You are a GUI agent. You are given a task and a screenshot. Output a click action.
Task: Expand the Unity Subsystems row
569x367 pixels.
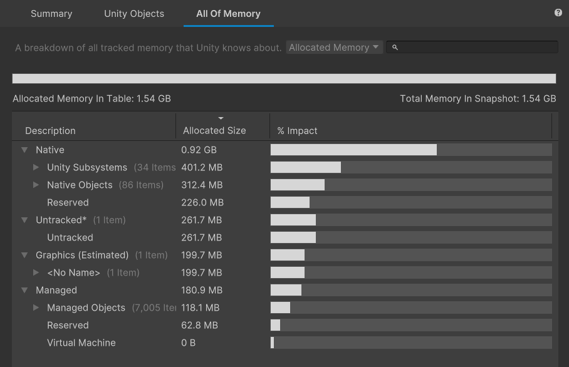pyautogui.click(x=36, y=168)
